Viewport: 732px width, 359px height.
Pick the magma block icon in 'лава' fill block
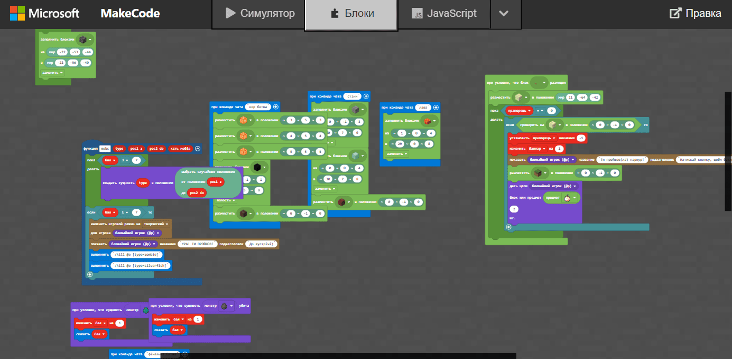pyautogui.click(x=427, y=121)
